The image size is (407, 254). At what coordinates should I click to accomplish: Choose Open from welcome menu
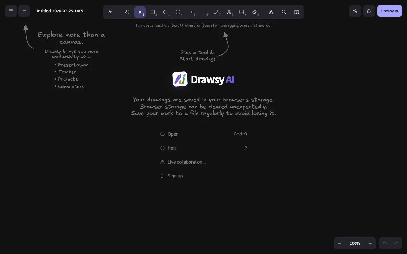(203, 134)
